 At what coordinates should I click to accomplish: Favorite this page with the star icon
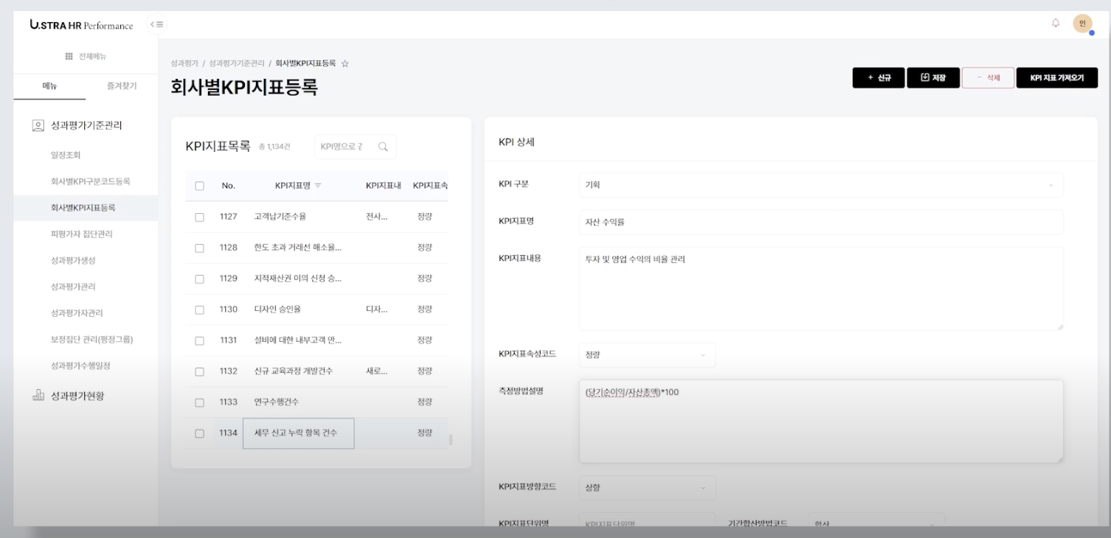345,64
